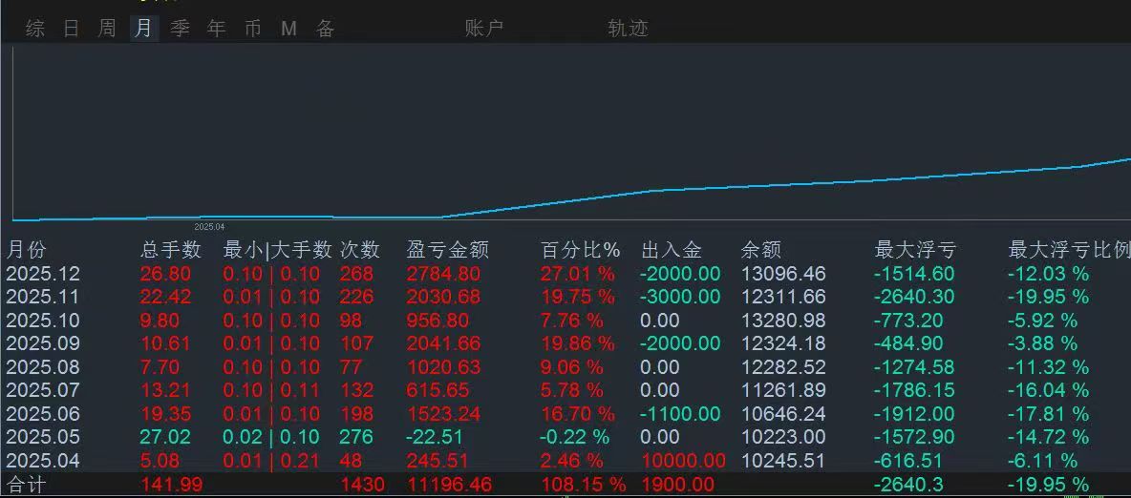This screenshot has width=1131, height=498.
Task: Click the 次数 column header
Action: [359, 250]
